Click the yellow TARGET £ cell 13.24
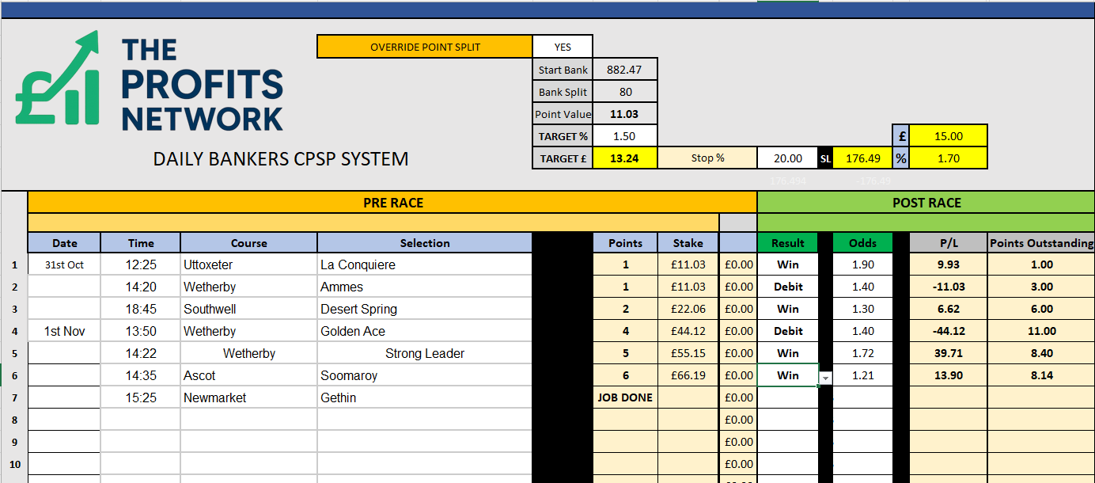The height and width of the screenshot is (483, 1095). pyautogui.click(x=624, y=158)
